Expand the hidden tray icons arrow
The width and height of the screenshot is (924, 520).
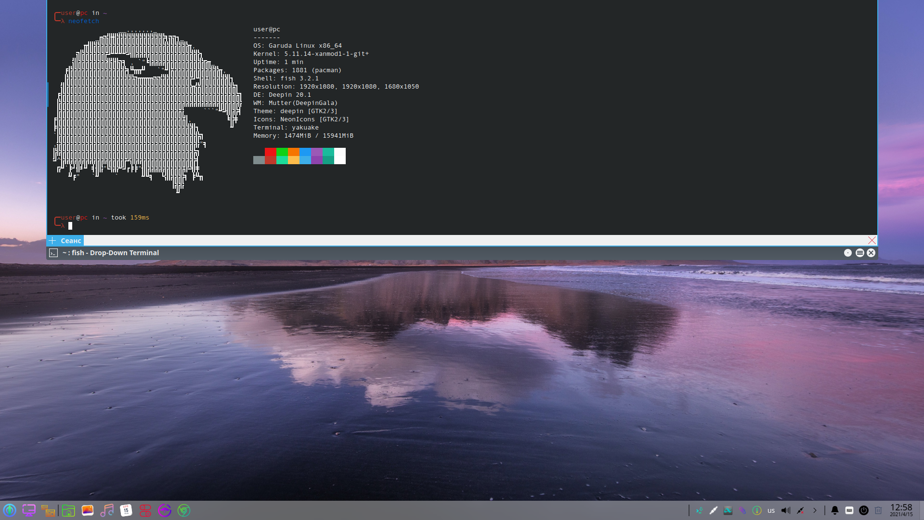pyautogui.click(x=815, y=510)
